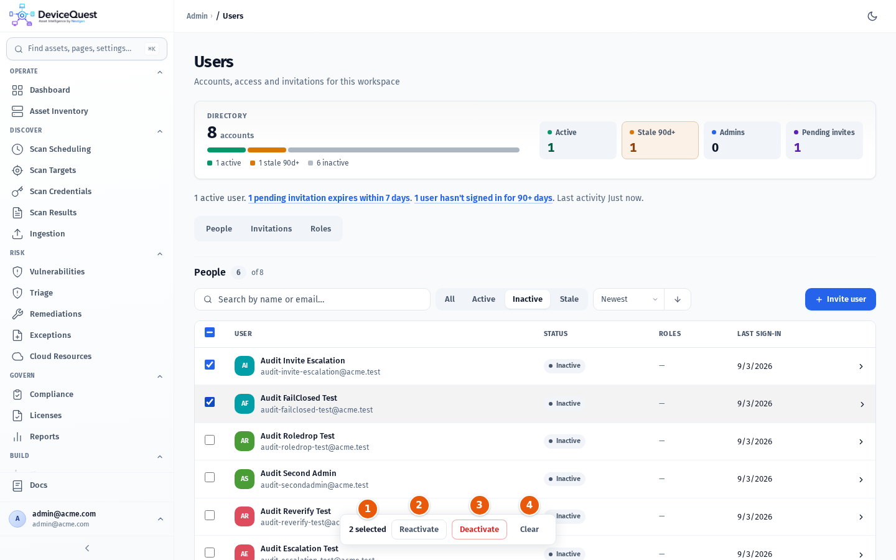Check the Audit Reverify Test checkbox

[x=210, y=515]
